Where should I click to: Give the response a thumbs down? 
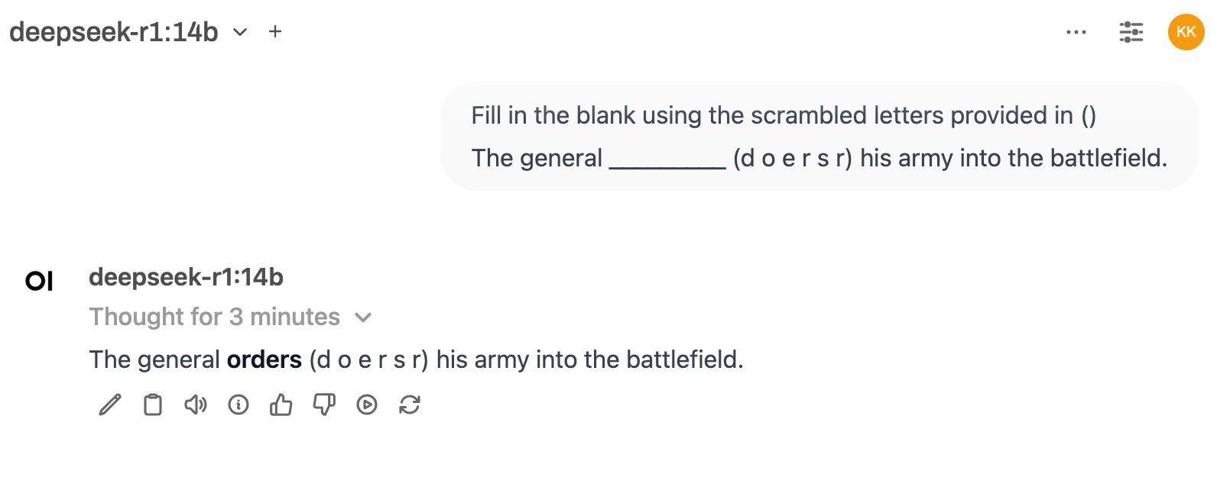(x=324, y=405)
